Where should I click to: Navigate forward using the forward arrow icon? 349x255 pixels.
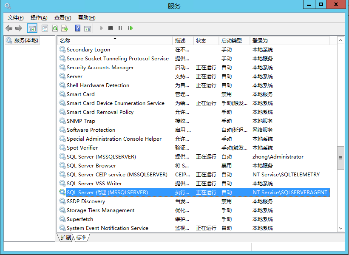tap(18, 28)
